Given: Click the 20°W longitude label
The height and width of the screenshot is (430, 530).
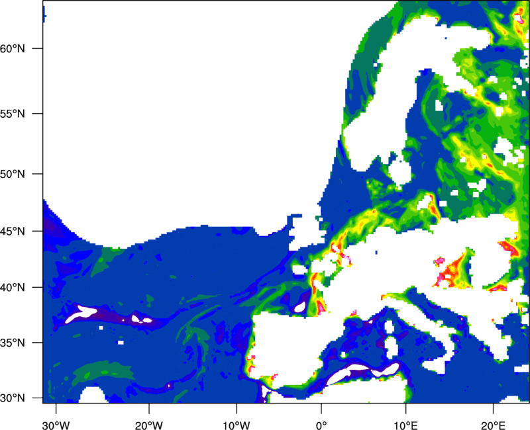Looking at the screenshot, I should tap(149, 425).
